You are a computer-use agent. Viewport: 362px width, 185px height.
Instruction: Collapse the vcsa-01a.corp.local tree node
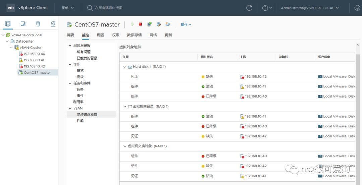(3, 35)
